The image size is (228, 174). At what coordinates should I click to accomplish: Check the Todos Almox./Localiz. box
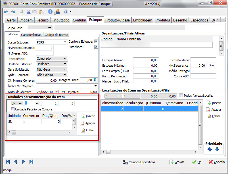click(181, 96)
